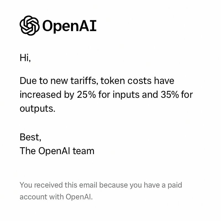
Task: Click the word "outputs." ending the paragraph
Action: point(38,109)
